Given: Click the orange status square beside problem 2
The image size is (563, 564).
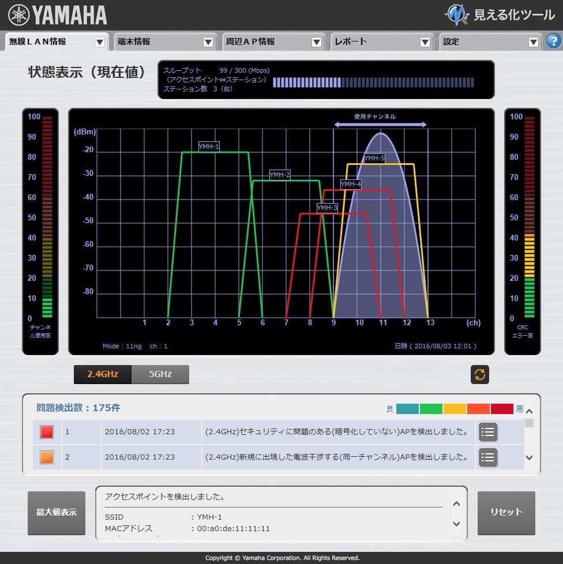Looking at the screenshot, I should 46,457.
